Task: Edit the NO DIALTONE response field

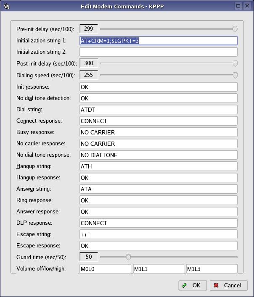Action: point(159,155)
